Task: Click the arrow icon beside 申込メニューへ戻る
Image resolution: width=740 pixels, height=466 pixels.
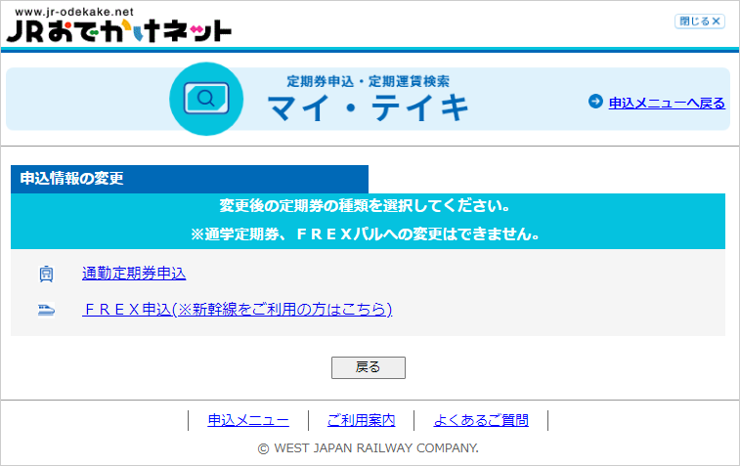Action: click(x=595, y=102)
